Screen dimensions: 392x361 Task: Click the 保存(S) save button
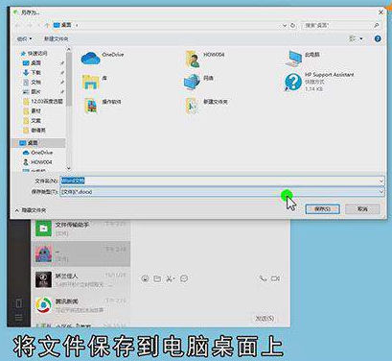click(322, 209)
